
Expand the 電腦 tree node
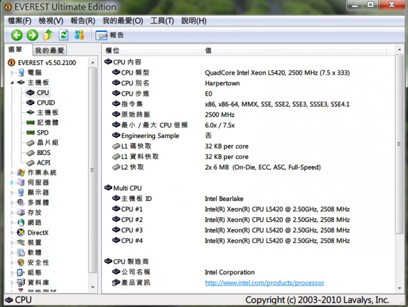coord(12,73)
